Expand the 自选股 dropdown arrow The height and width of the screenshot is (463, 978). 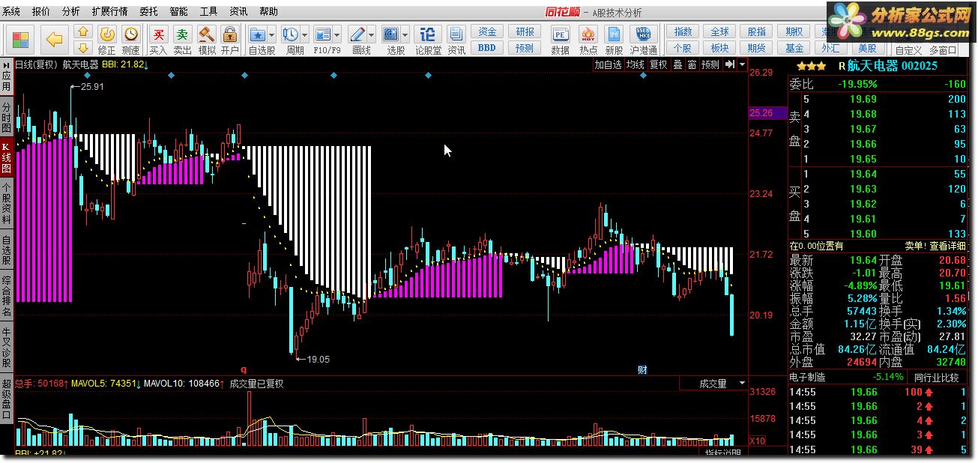[x=272, y=34]
